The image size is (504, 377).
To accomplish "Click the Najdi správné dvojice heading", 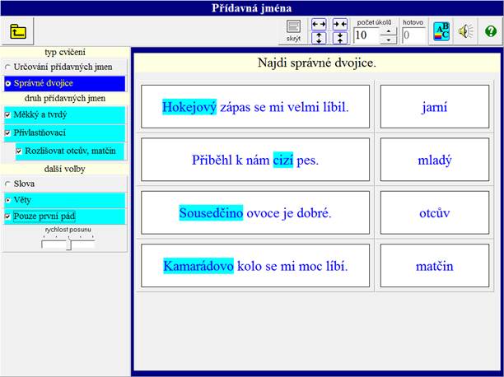I will coord(317,63).
